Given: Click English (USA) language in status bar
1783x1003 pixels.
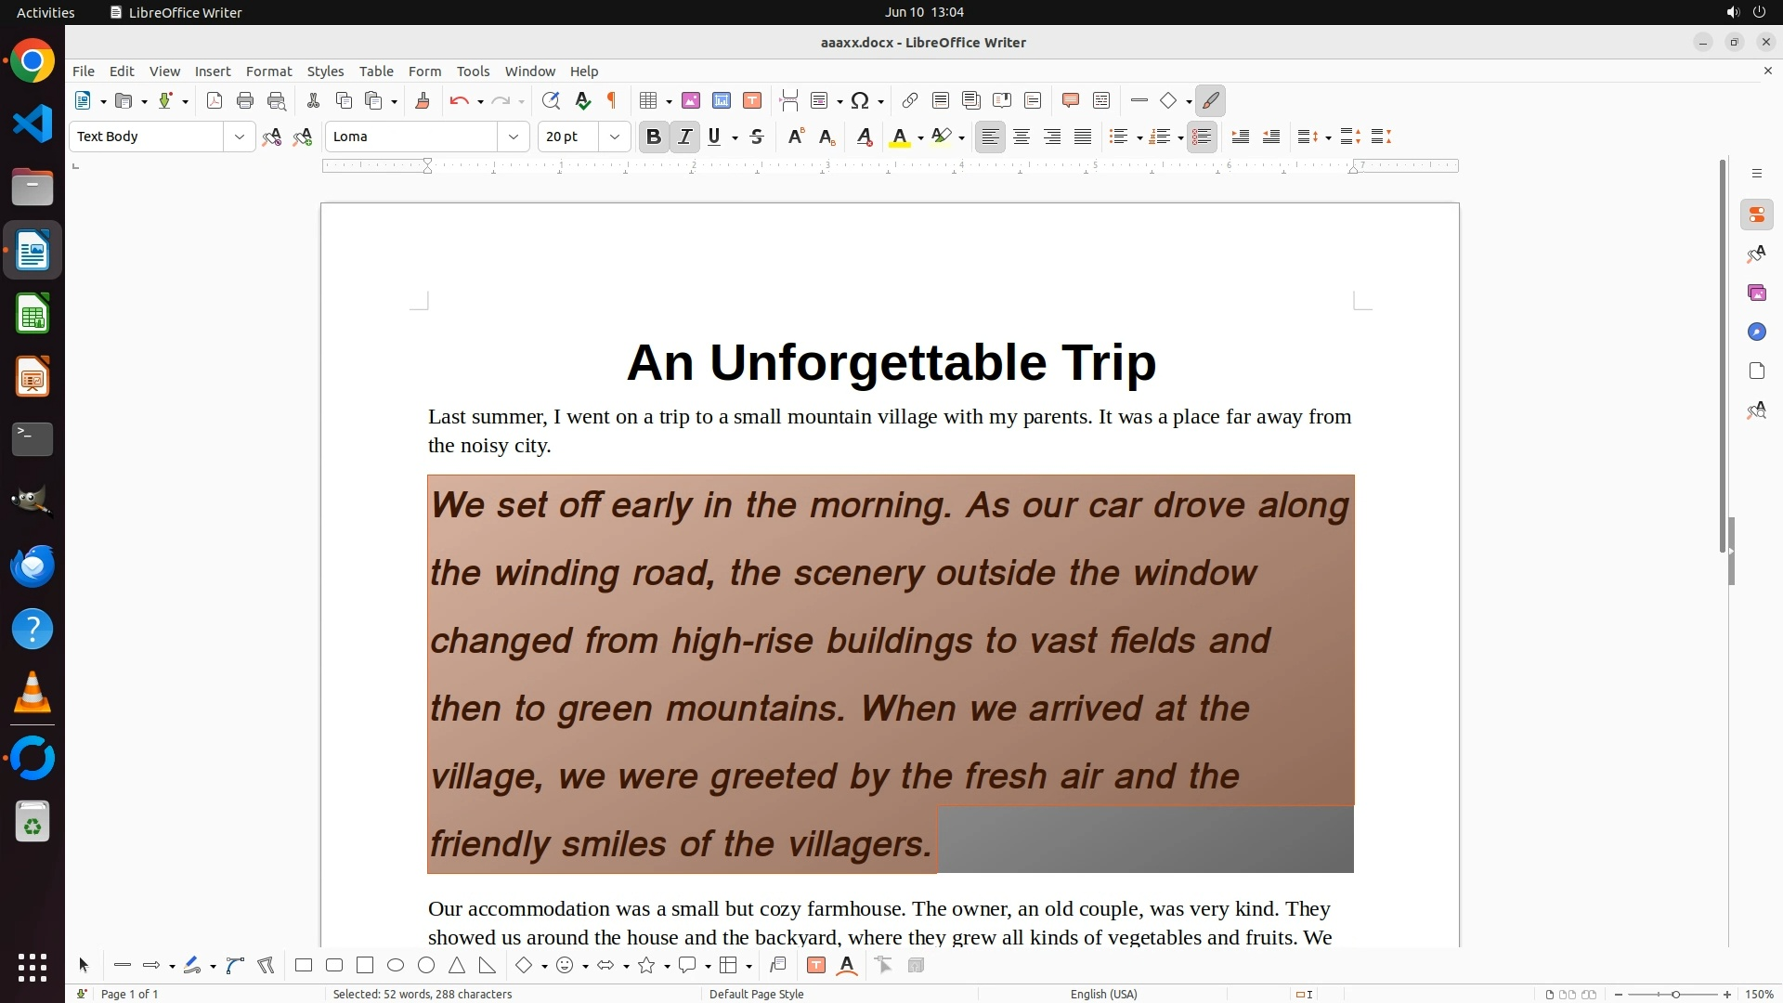Looking at the screenshot, I should pyautogui.click(x=1103, y=994).
